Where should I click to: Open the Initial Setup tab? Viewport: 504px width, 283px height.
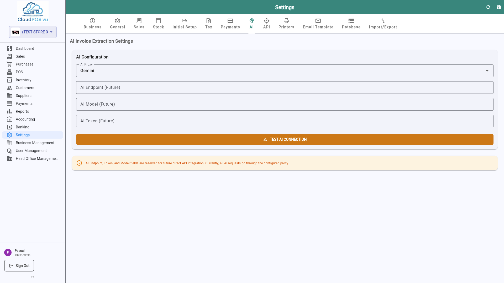185,24
